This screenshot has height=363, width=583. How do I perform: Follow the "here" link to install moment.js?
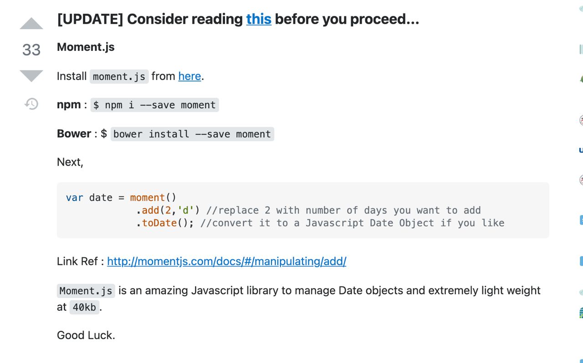point(189,76)
